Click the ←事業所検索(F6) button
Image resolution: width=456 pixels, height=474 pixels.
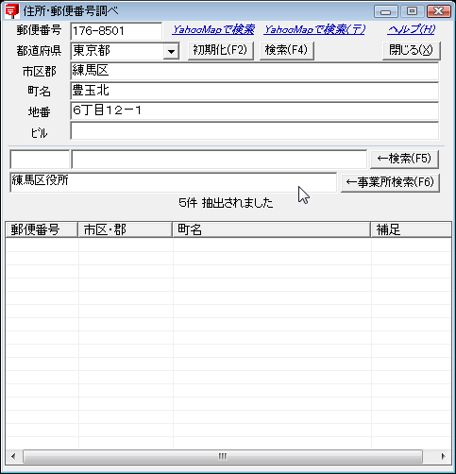(390, 182)
